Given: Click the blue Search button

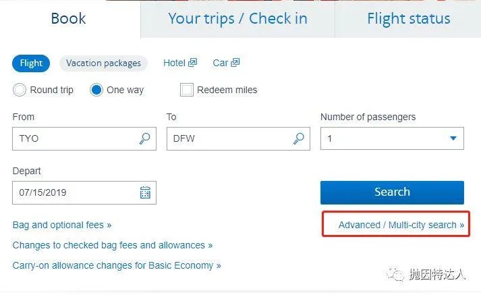Looking at the screenshot, I should click(392, 192).
